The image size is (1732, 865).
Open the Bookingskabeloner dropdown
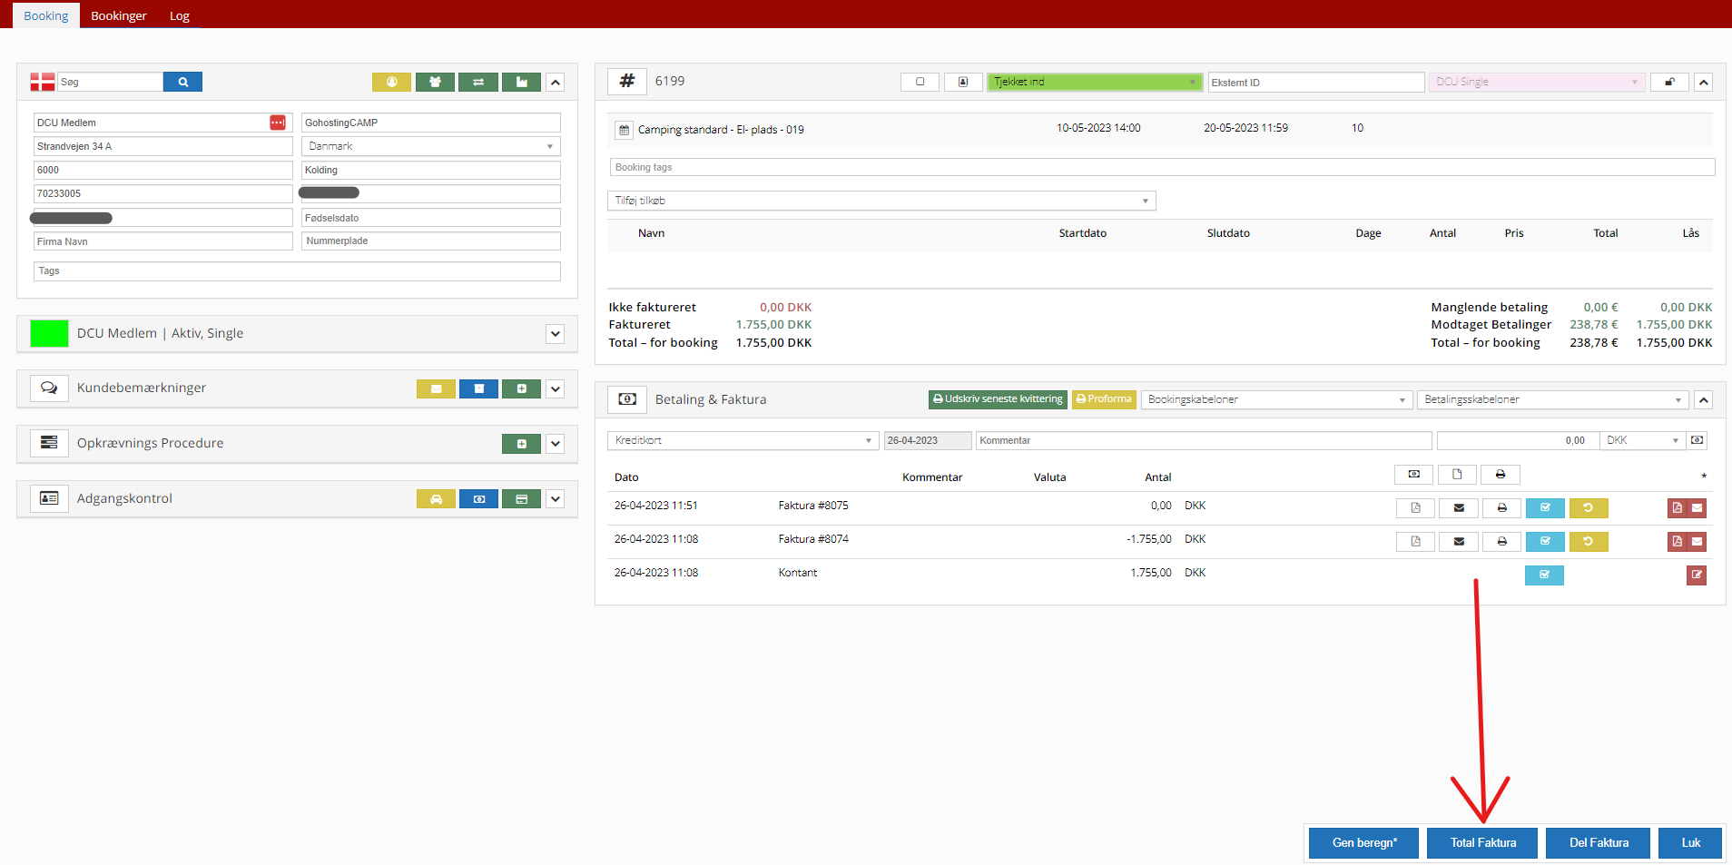pos(1275,400)
